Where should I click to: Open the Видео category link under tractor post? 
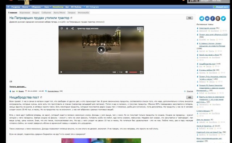pyautogui.click(x=21, y=91)
